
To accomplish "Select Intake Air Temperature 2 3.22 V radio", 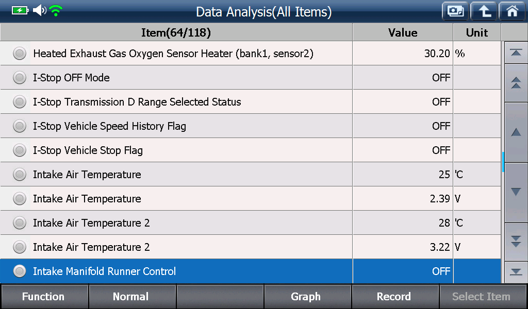I will 20,247.
